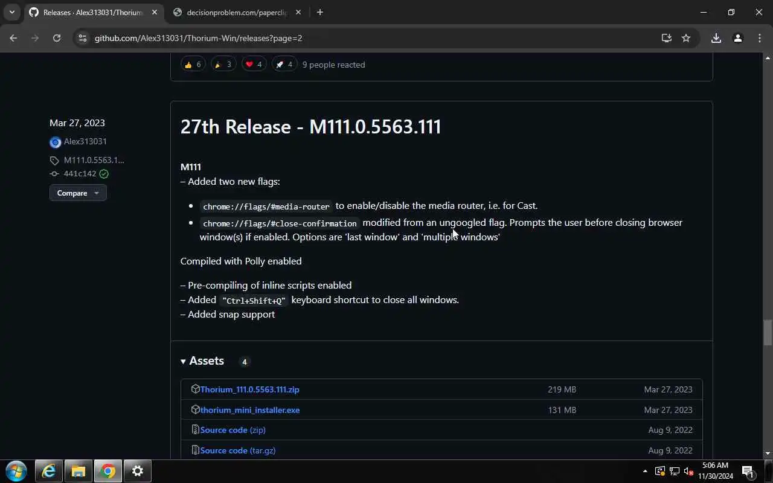Click the volume speaker tray icon
Viewport: 773px width, 483px height.
[x=688, y=471]
